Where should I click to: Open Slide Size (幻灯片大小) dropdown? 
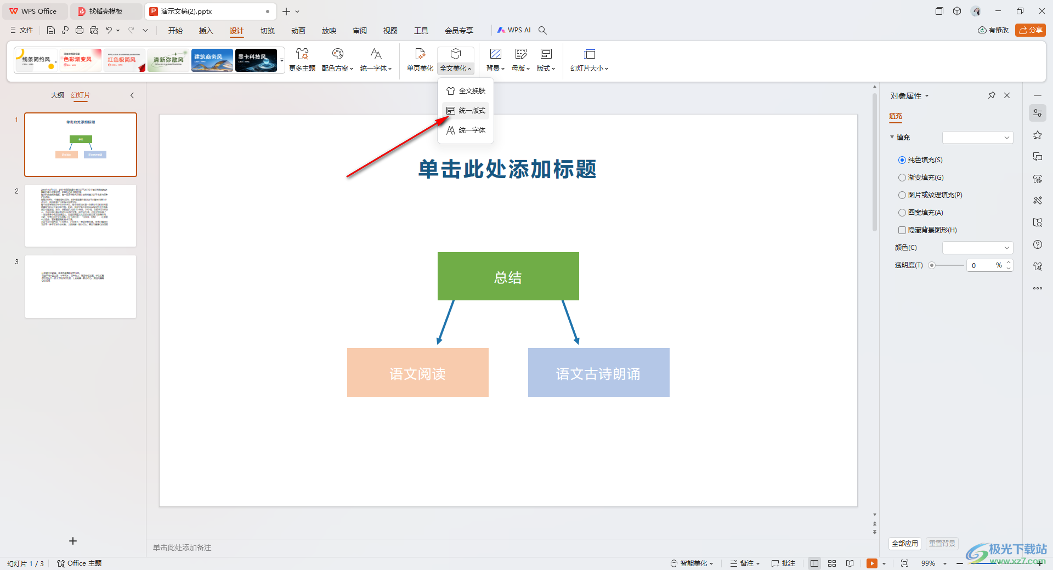[590, 60]
